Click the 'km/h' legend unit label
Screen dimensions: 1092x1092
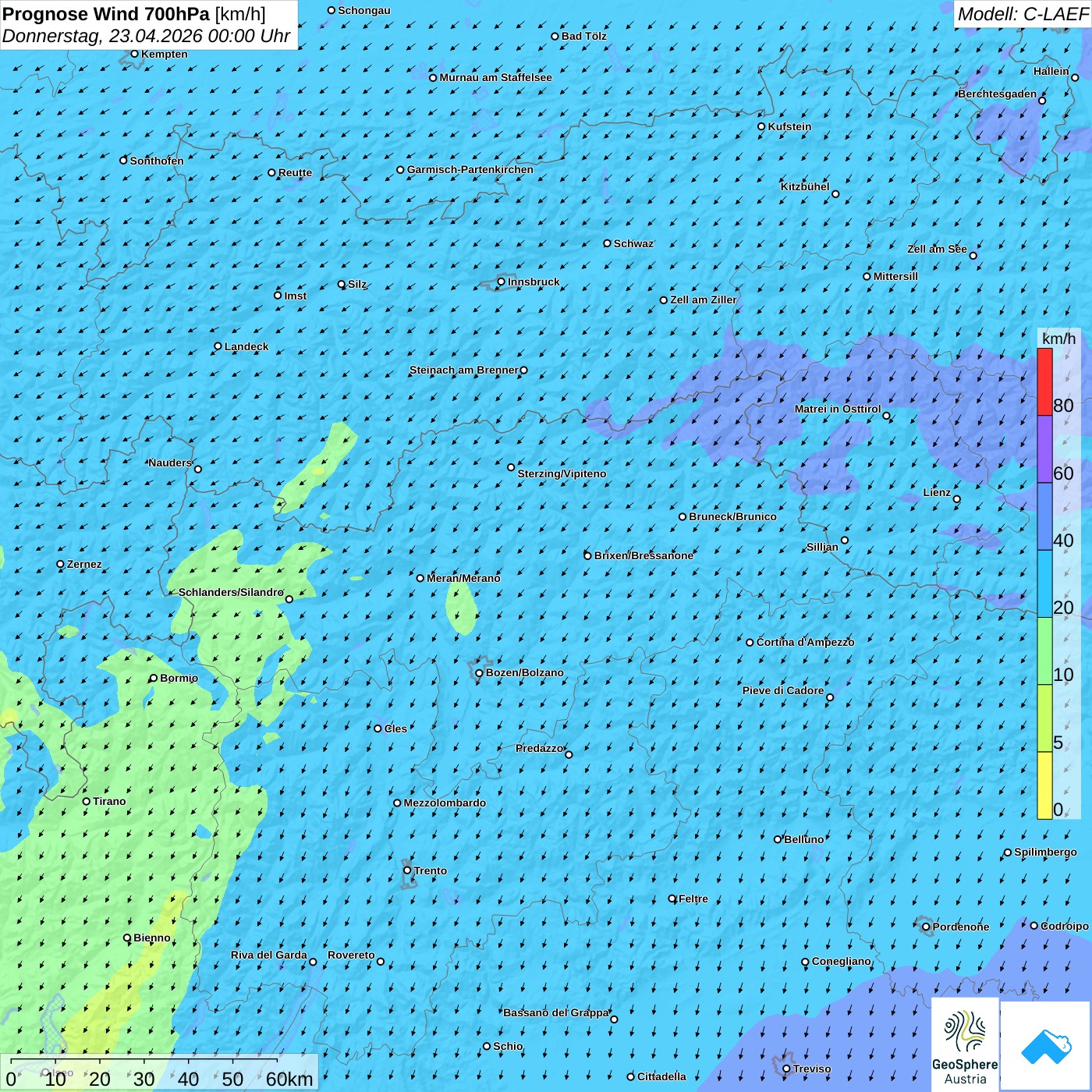(1058, 339)
